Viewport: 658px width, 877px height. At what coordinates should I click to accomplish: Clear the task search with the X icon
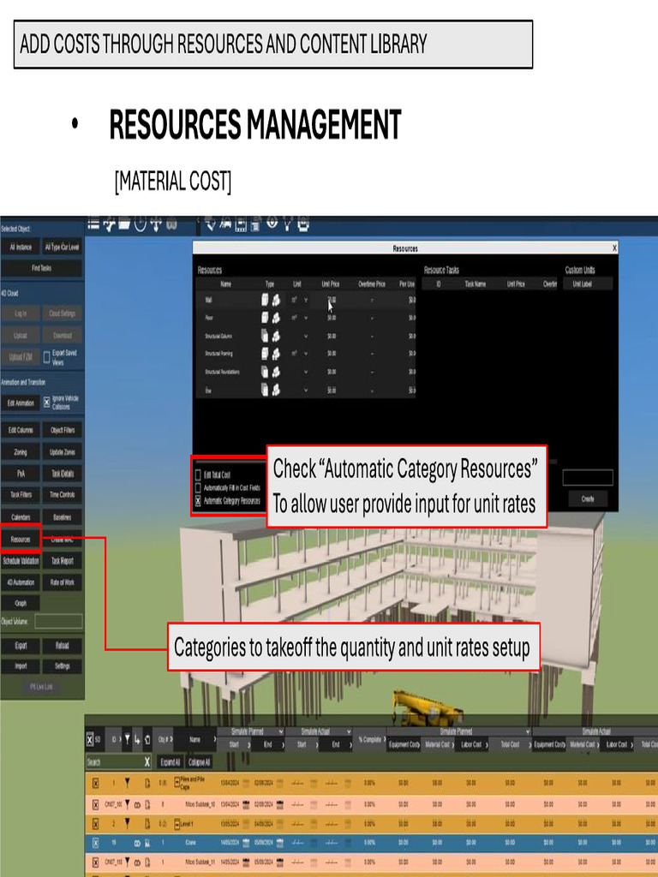[x=147, y=761]
